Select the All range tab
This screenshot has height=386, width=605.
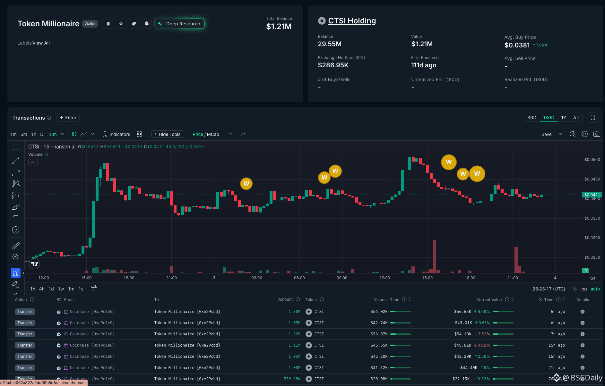576,118
